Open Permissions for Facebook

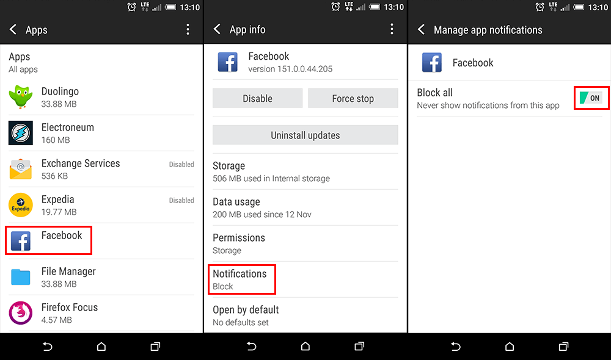305,243
